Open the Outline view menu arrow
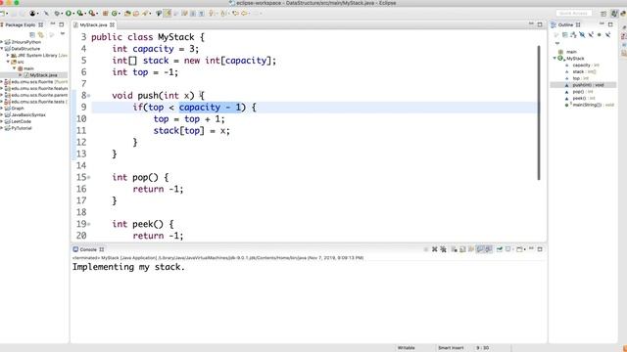The image size is (627, 352). point(557,43)
